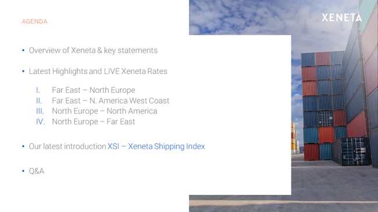Click the open dark container in the photo
Image resolution: width=378 pixels, height=212 pixels.
tap(355, 151)
